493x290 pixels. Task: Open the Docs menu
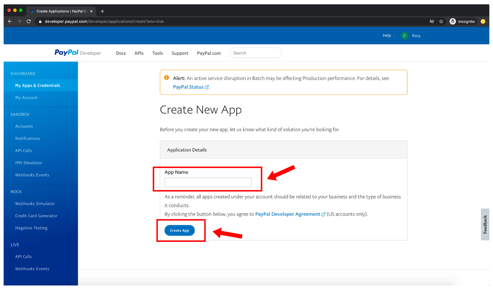tap(121, 53)
